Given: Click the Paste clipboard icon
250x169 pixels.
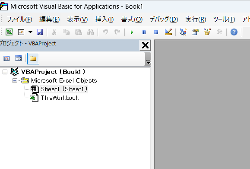Looking at the screenshot, I should click(79, 32).
